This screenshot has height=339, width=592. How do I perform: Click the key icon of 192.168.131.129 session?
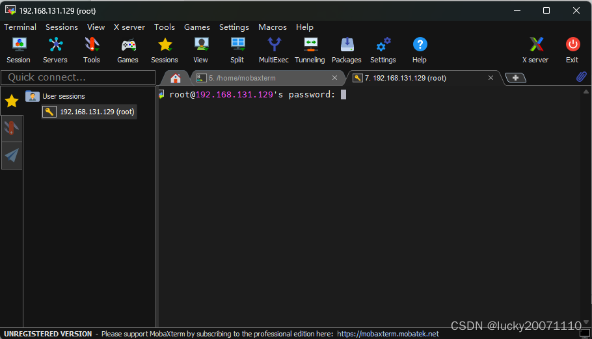pos(49,112)
